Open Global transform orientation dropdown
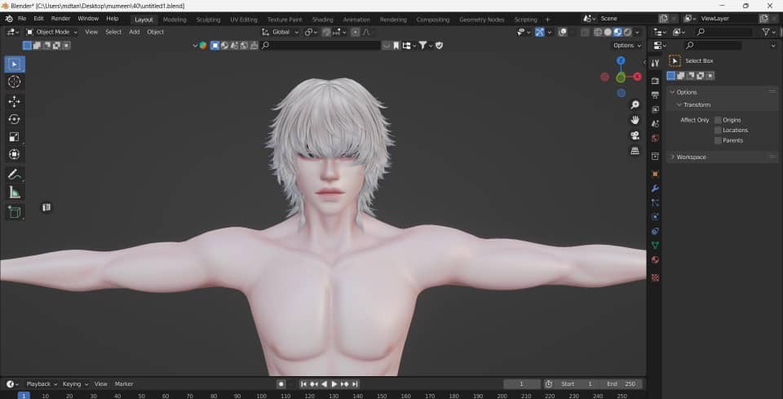The image size is (783, 399). coord(281,32)
